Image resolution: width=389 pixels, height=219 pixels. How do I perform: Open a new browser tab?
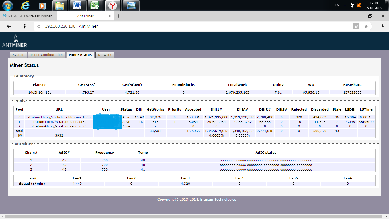point(118,16)
